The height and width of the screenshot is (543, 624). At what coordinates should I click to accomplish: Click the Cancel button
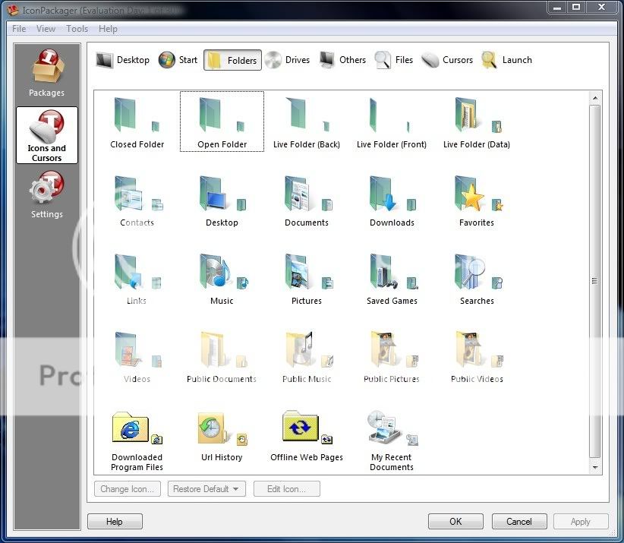point(519,522)
